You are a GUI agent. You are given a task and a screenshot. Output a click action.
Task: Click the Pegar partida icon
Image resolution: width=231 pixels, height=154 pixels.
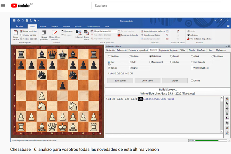point(16,33)
